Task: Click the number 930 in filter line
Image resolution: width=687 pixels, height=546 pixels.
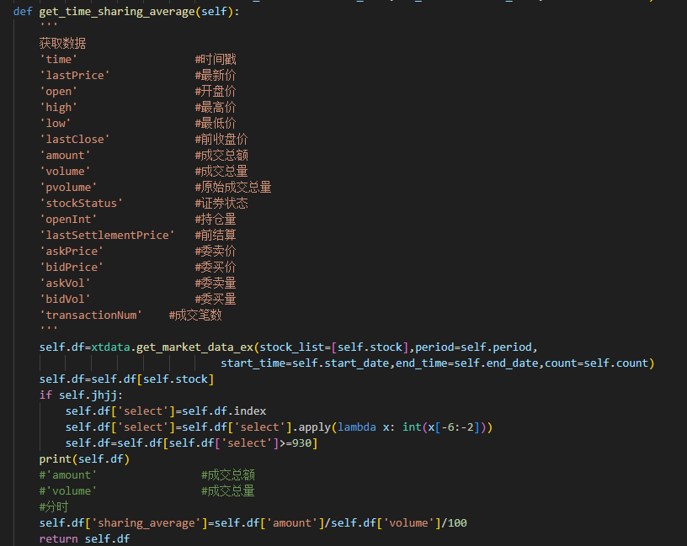Action: [301, 443]
